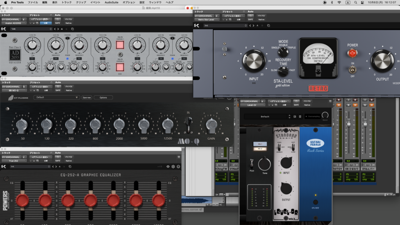This screenshot has width=400, height=225.
Task: Click the copy icon in Avalon AD2055 toolbar
Action: [71, 29]
